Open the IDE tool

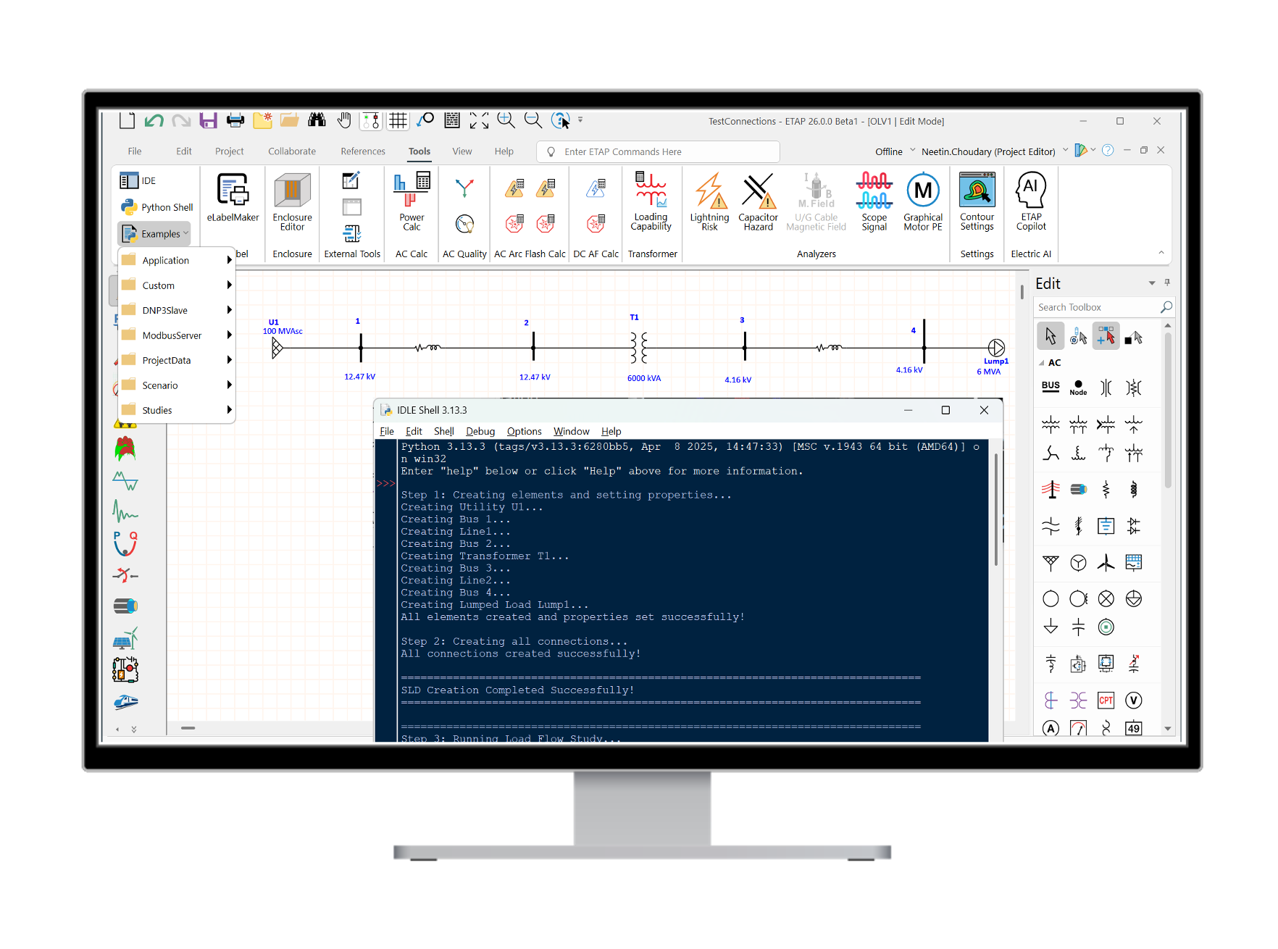point(138,180)
